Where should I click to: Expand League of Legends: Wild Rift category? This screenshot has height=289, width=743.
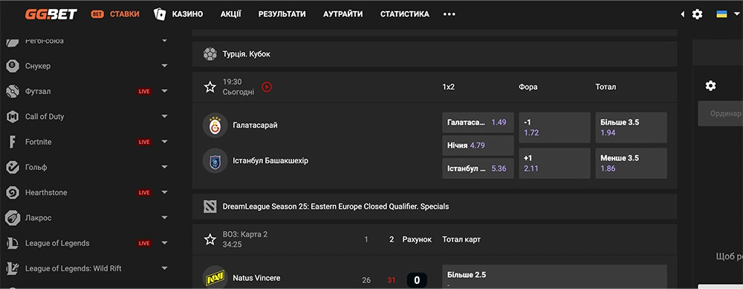pos(164,269)
